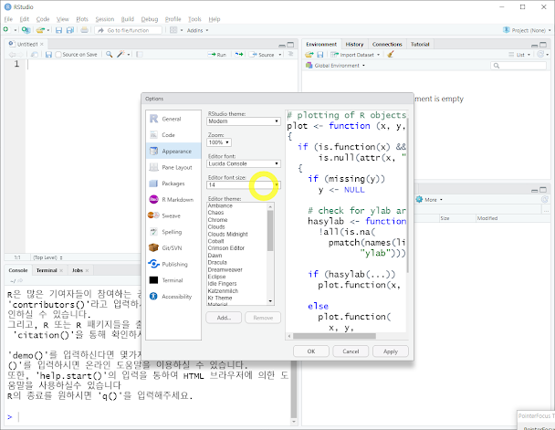This screenshot has height=430, width=555.
Task: Save all open documents icon
Action: tap(70, 30)
